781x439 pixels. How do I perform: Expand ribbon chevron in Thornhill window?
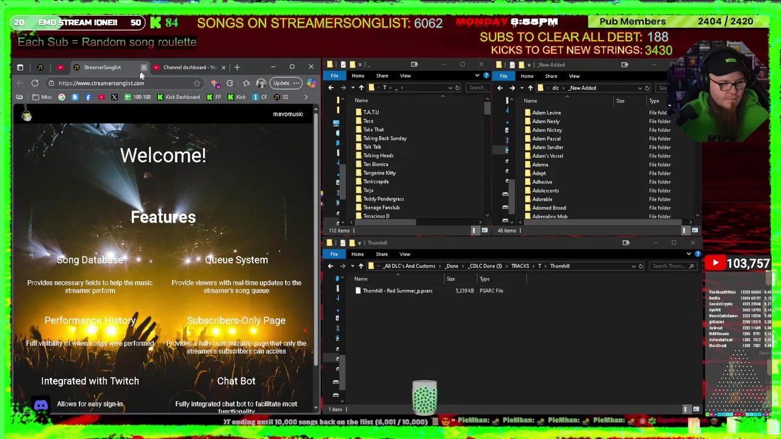(x=689, y=254)
